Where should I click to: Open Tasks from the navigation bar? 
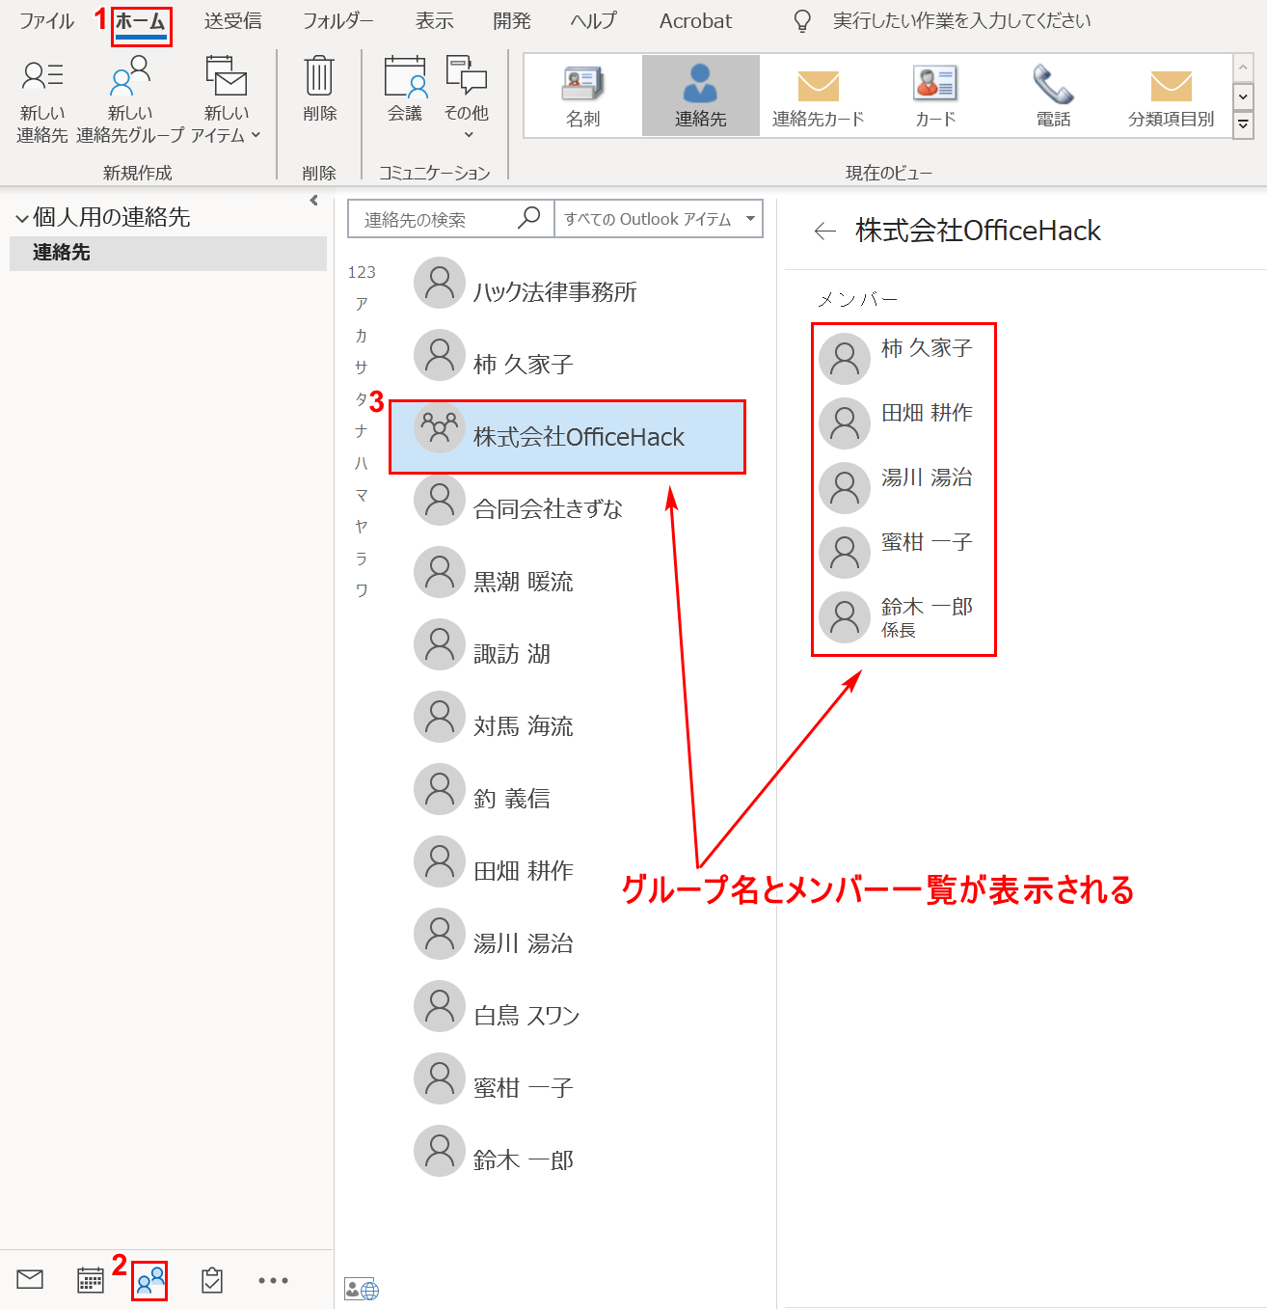(212, 1280)
